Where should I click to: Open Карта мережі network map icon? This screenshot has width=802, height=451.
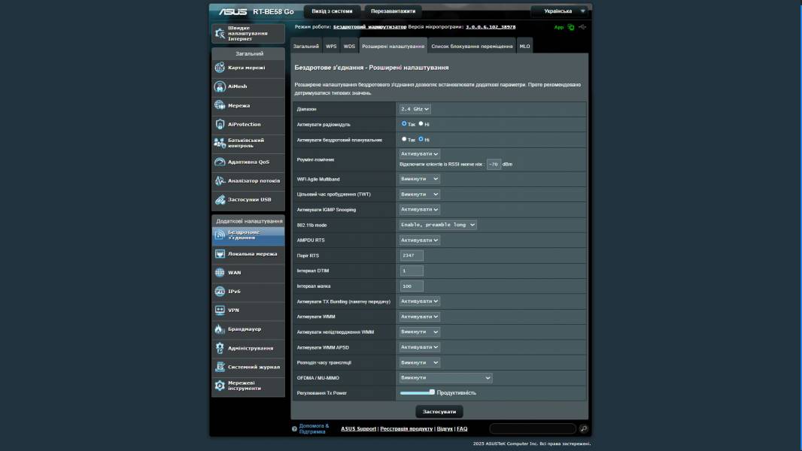(220, 68)
